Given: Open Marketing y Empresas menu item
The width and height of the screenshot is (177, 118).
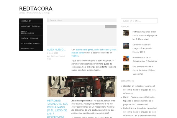Looking at the screenshot, I should [x=31, y=26].
